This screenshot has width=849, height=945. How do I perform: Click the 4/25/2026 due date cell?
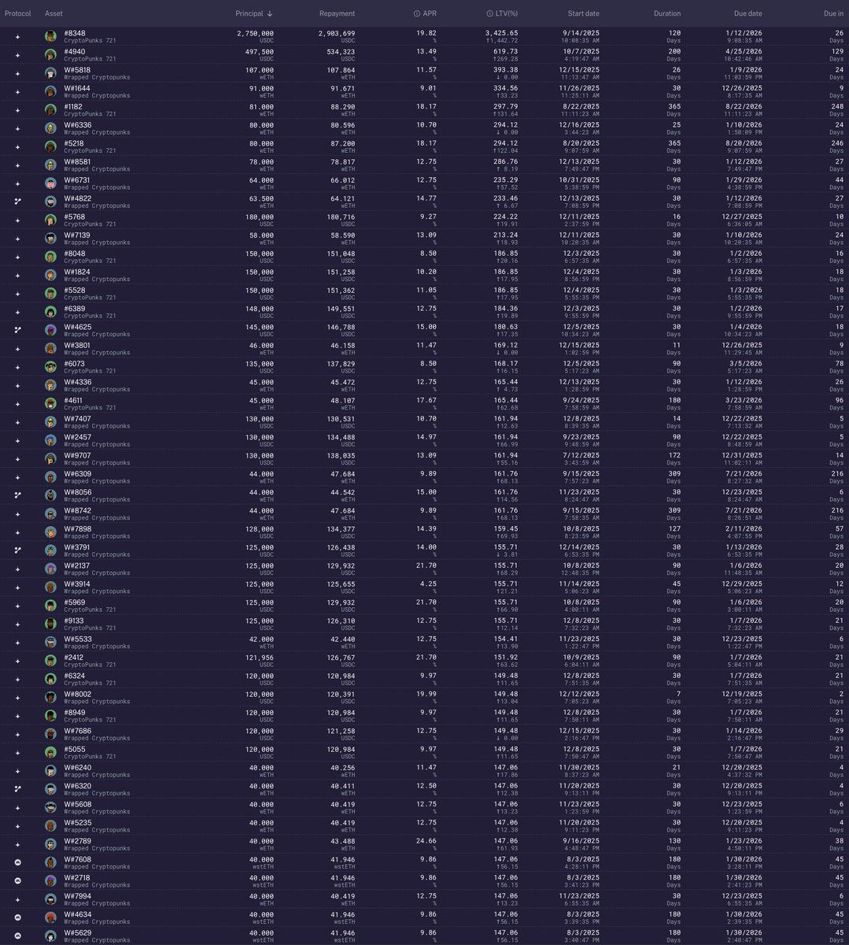pos(743,55)
